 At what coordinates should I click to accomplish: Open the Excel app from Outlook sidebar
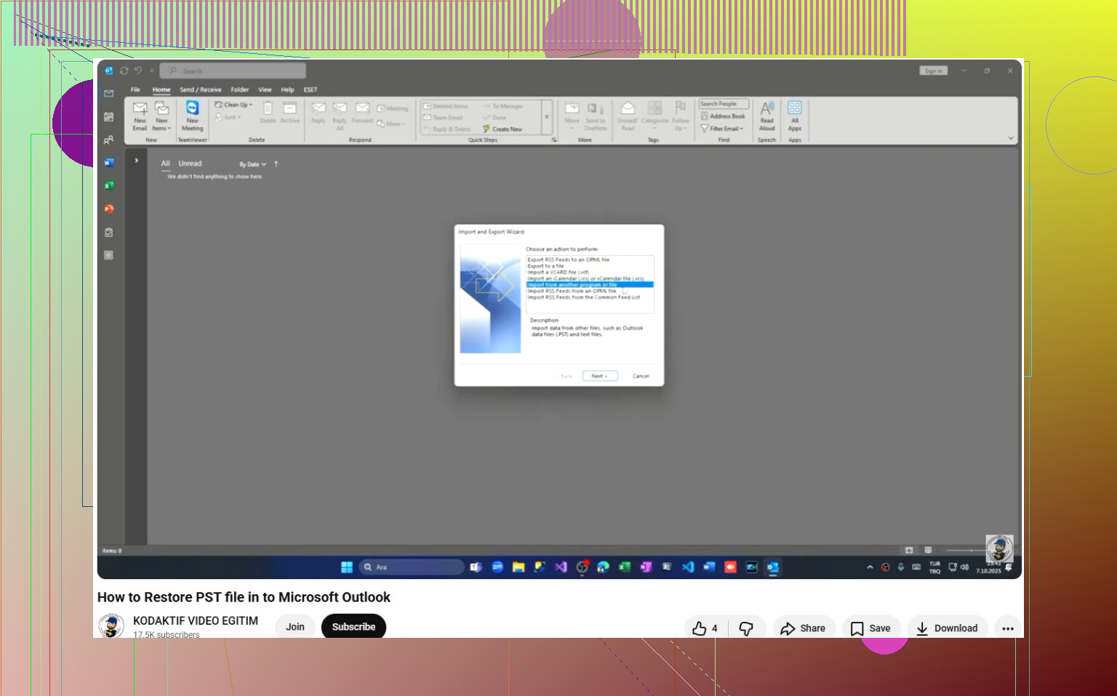[x=108, y=185]
